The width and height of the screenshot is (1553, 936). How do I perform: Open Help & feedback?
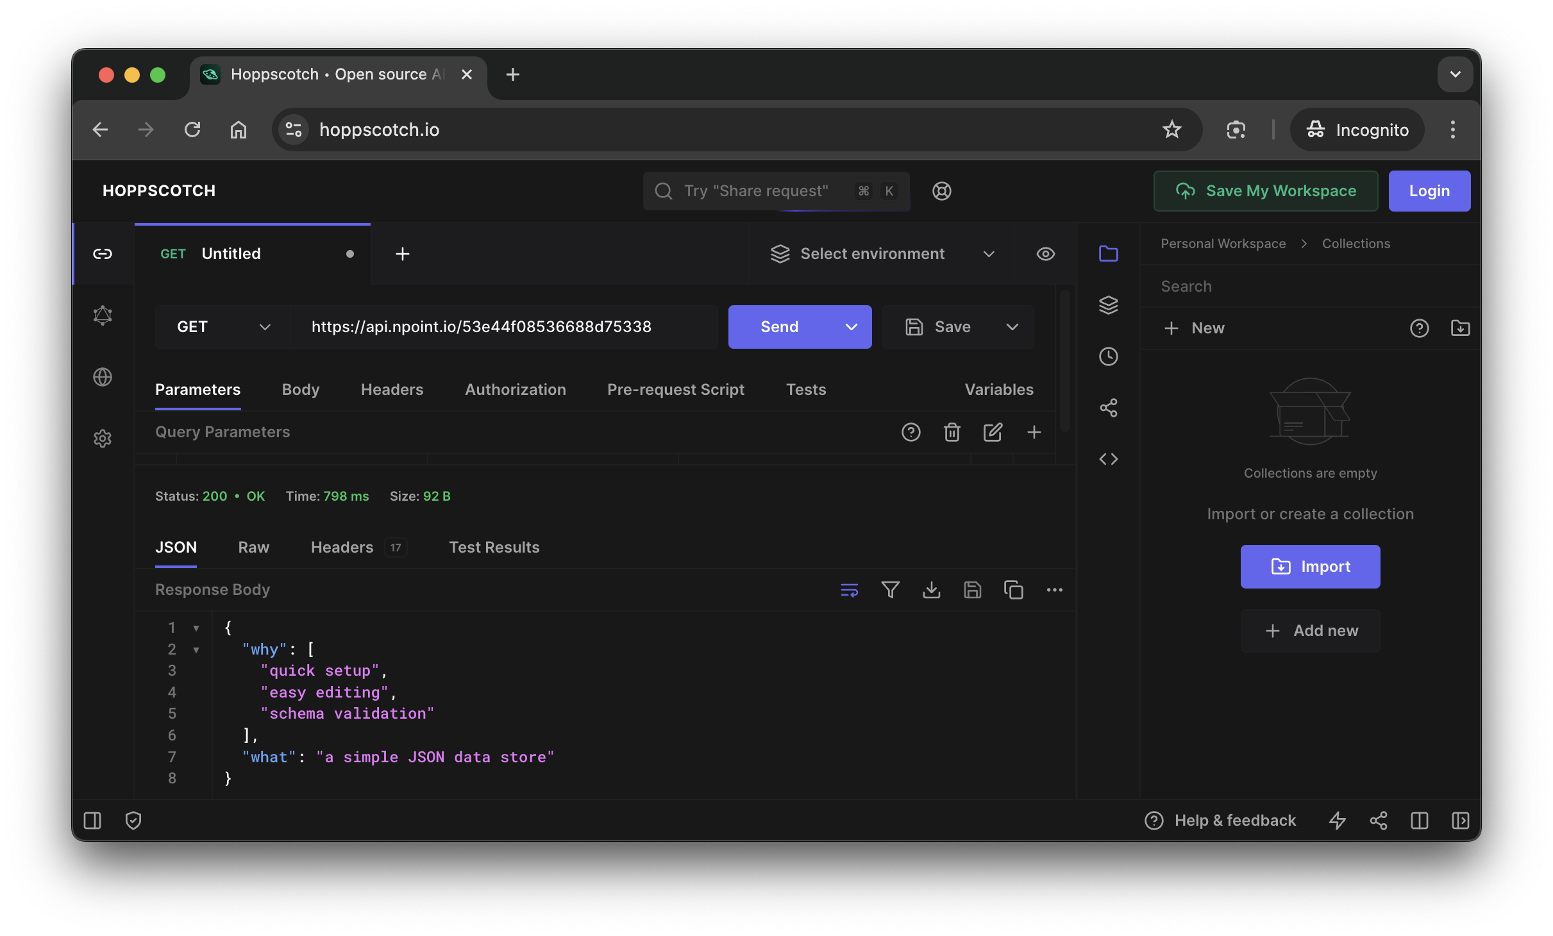1220,821
